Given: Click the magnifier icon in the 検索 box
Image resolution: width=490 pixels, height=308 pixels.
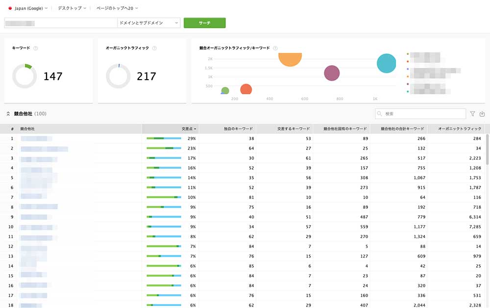Looking at the screenshot, I should (379, 113).
